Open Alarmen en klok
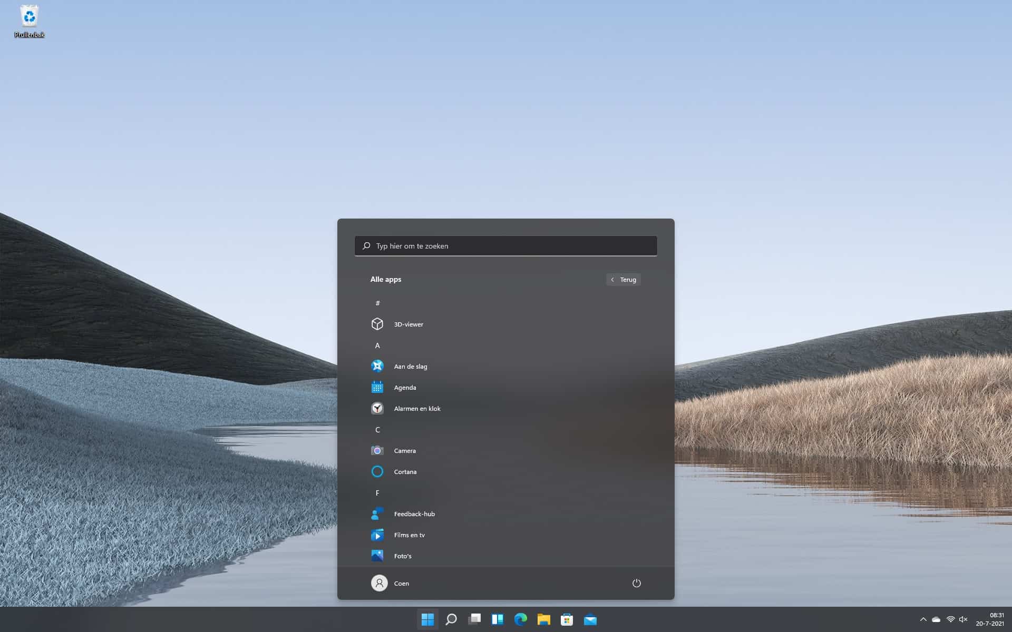 [x=417, y=408]
